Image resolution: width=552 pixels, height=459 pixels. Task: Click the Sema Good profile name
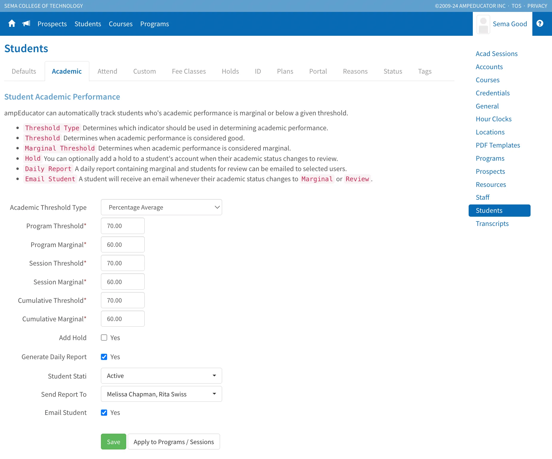(510, 24)
